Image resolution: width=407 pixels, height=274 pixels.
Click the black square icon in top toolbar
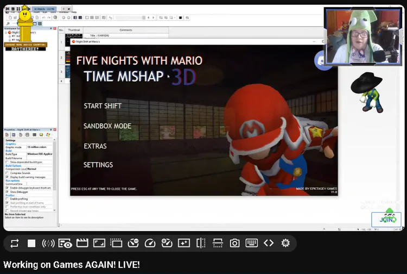pyautogui.click(x=180, y=18)
